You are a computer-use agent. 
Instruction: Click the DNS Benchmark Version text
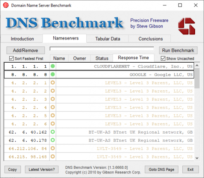point(96,167)
